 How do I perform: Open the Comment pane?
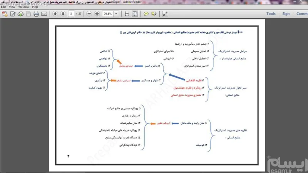point(302,14)
